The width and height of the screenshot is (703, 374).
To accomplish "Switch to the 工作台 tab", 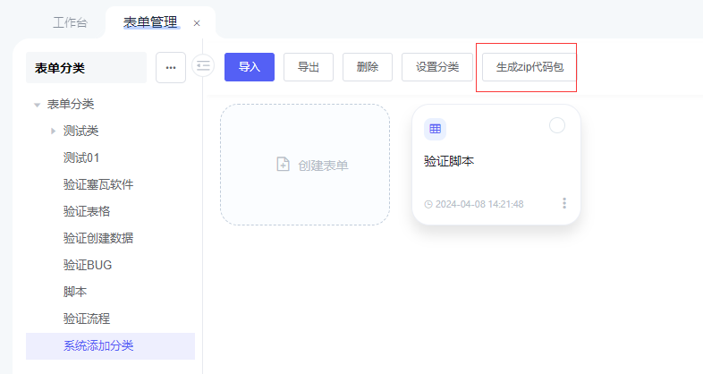I will [x=69, y=22].
